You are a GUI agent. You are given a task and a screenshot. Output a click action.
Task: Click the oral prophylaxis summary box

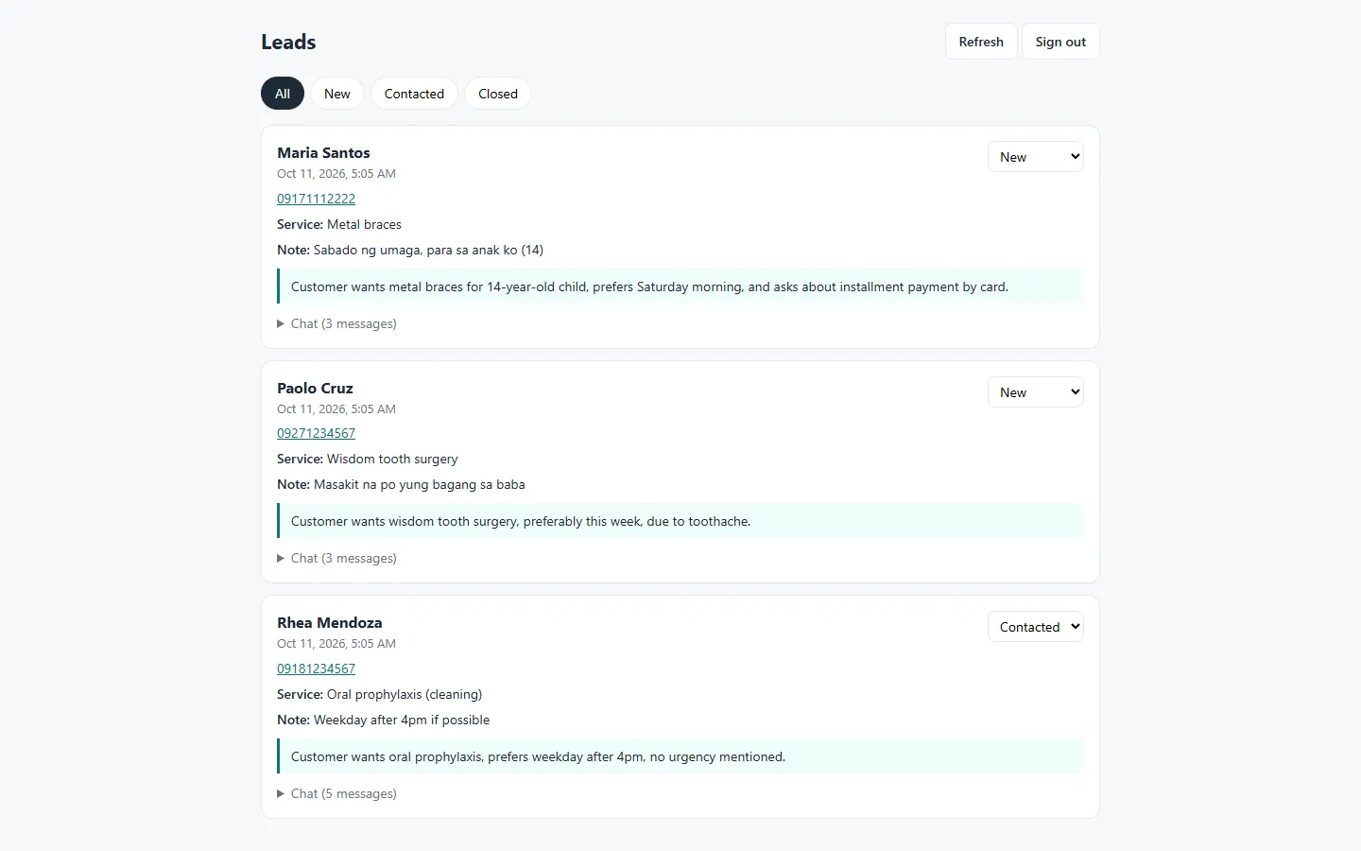(x=680, y=756)
